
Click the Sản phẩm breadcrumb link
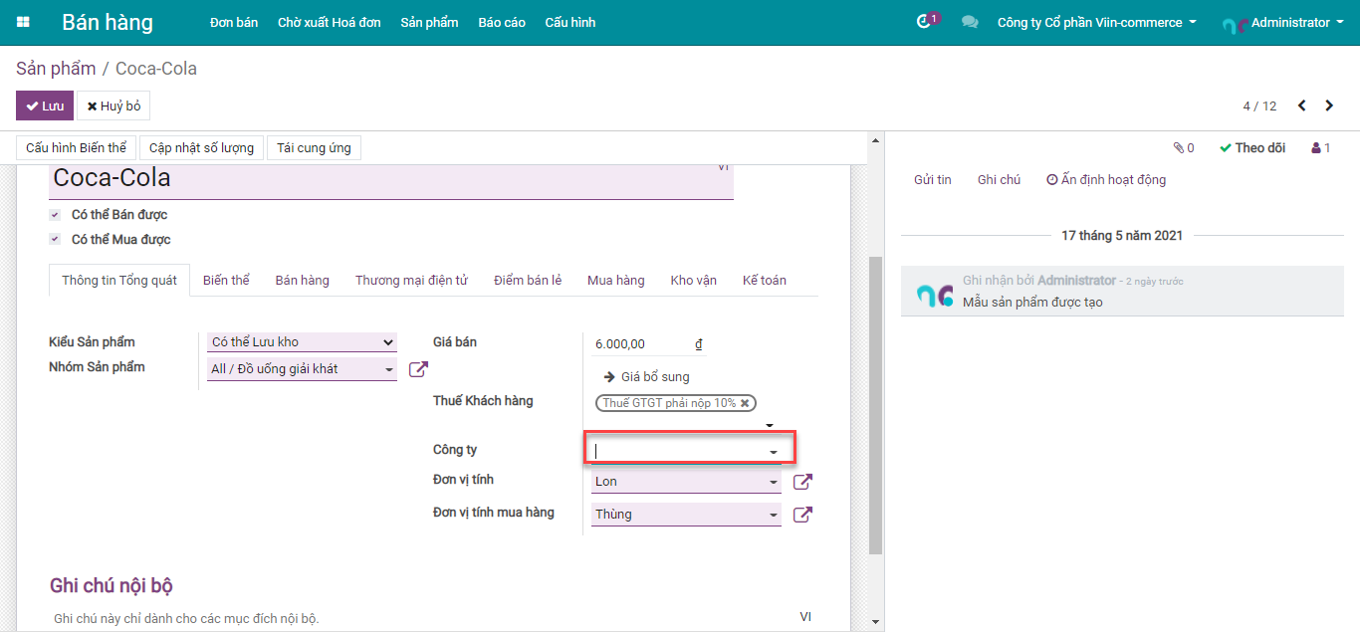click(56, 69)
